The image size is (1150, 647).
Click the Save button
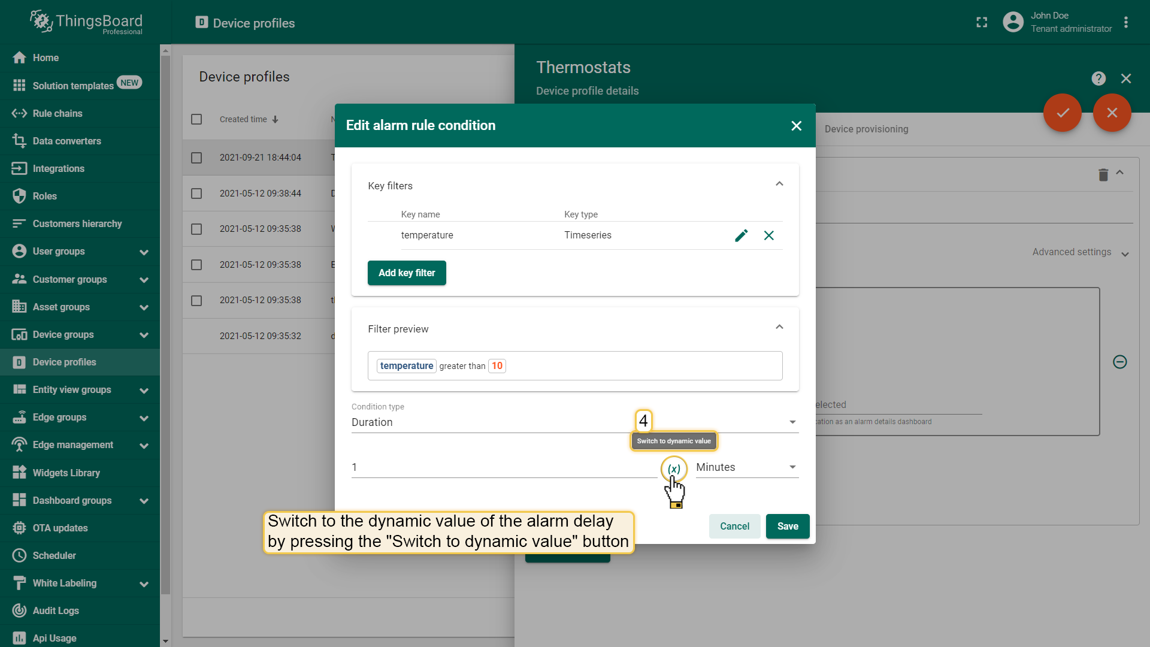pos(787,526)
